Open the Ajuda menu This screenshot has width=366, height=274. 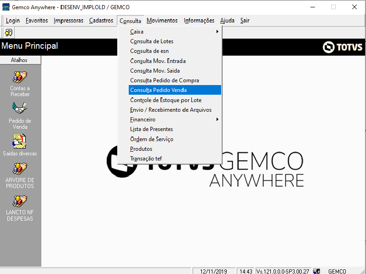tap(227, 21)
